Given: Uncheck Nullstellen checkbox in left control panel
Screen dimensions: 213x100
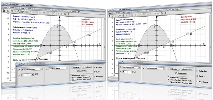Looking at the screenshot, I should click(x=95, y=67).
